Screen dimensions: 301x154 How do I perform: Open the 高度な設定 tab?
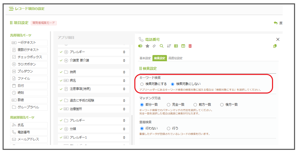coord(175,58)
